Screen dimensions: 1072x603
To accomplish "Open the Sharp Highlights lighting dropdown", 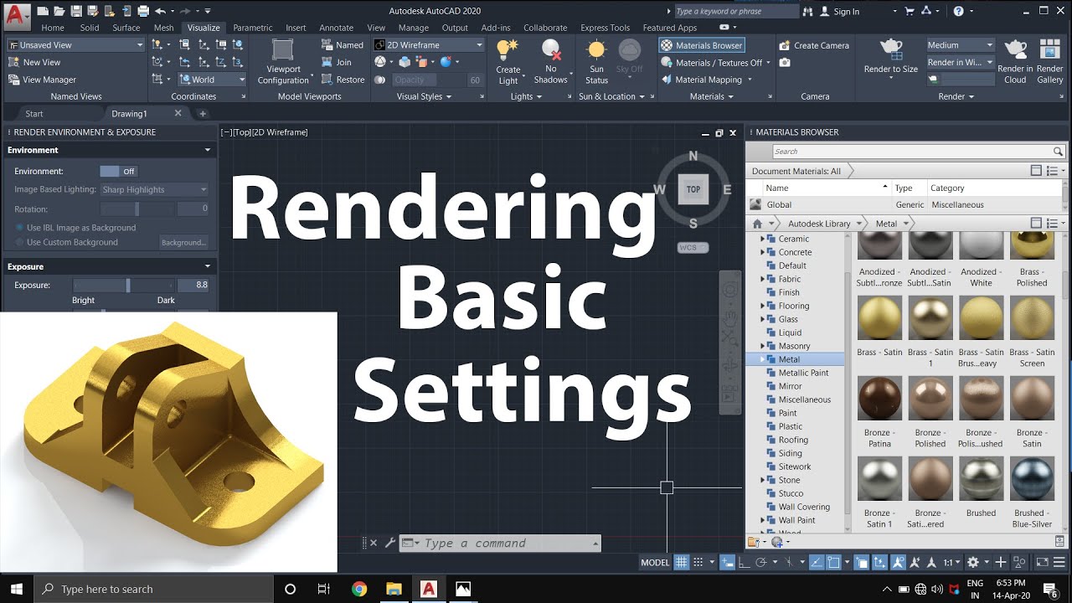I will click(x=154, y=189).
